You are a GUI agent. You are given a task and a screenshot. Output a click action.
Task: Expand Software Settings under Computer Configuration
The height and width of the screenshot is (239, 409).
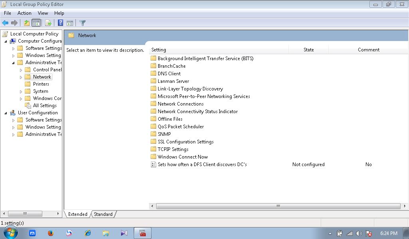[x=13, y=48]
